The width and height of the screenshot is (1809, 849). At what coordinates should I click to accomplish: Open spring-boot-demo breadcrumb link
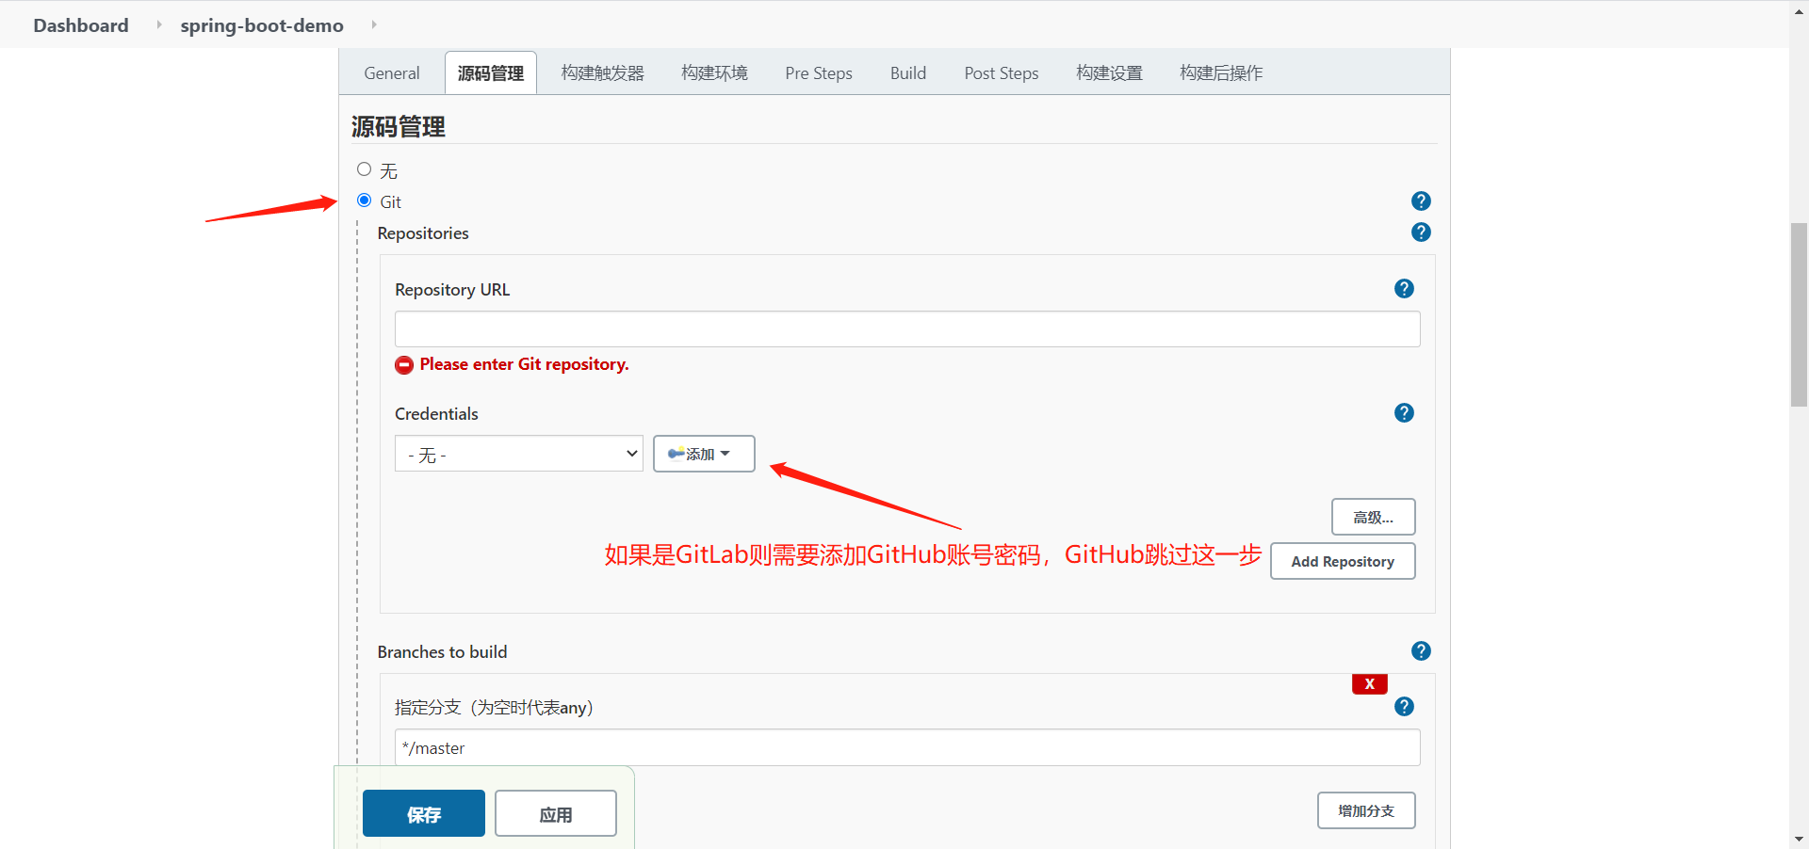pyautogui.click(x=262, y=25)
